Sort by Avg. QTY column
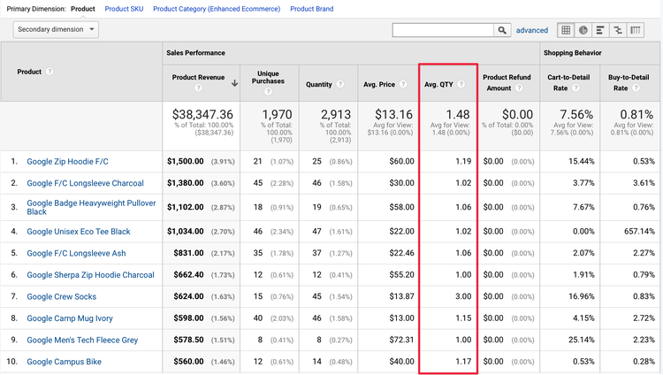This screenshot has width=663, height=375. click(x=438, y=84)
